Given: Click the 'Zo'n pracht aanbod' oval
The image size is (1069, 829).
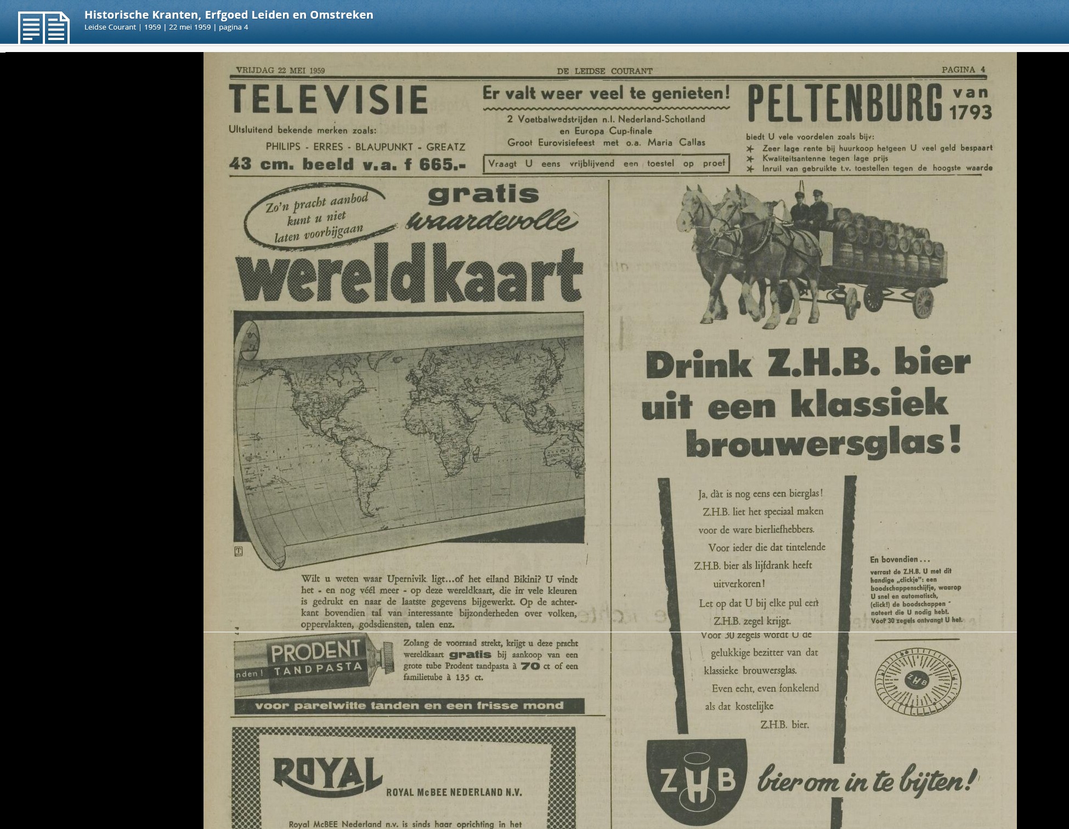Looking at the screenshot, I should tap(319, 218).
